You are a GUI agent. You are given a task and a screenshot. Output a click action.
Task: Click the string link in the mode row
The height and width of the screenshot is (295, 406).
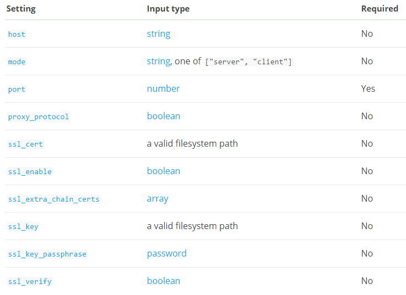[159, 61]
